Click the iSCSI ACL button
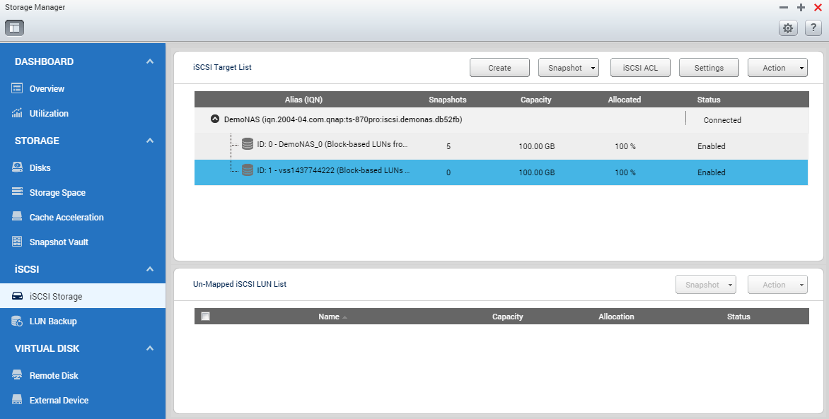Viewport: 829px width, 419px height. pos(640,68)
